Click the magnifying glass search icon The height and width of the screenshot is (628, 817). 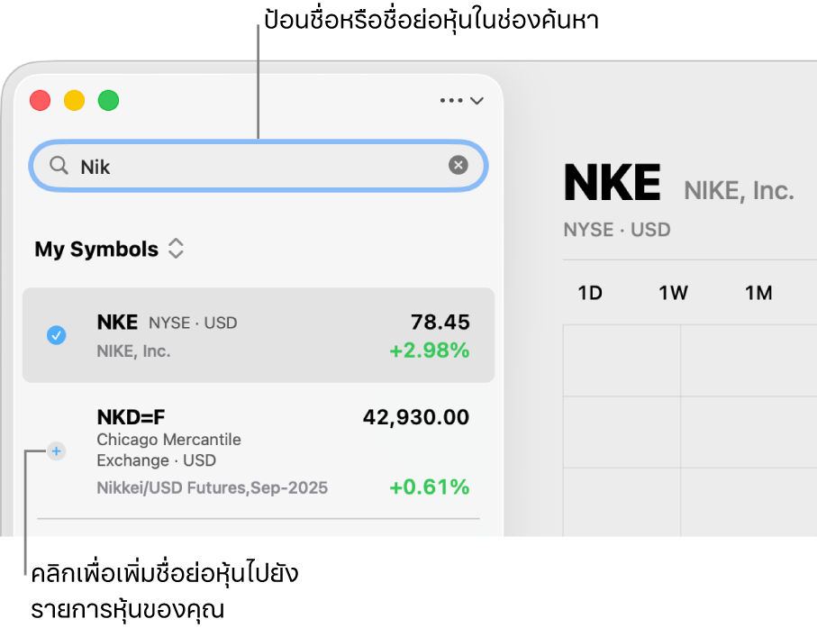pyautogui.click(x=59, y=166)
